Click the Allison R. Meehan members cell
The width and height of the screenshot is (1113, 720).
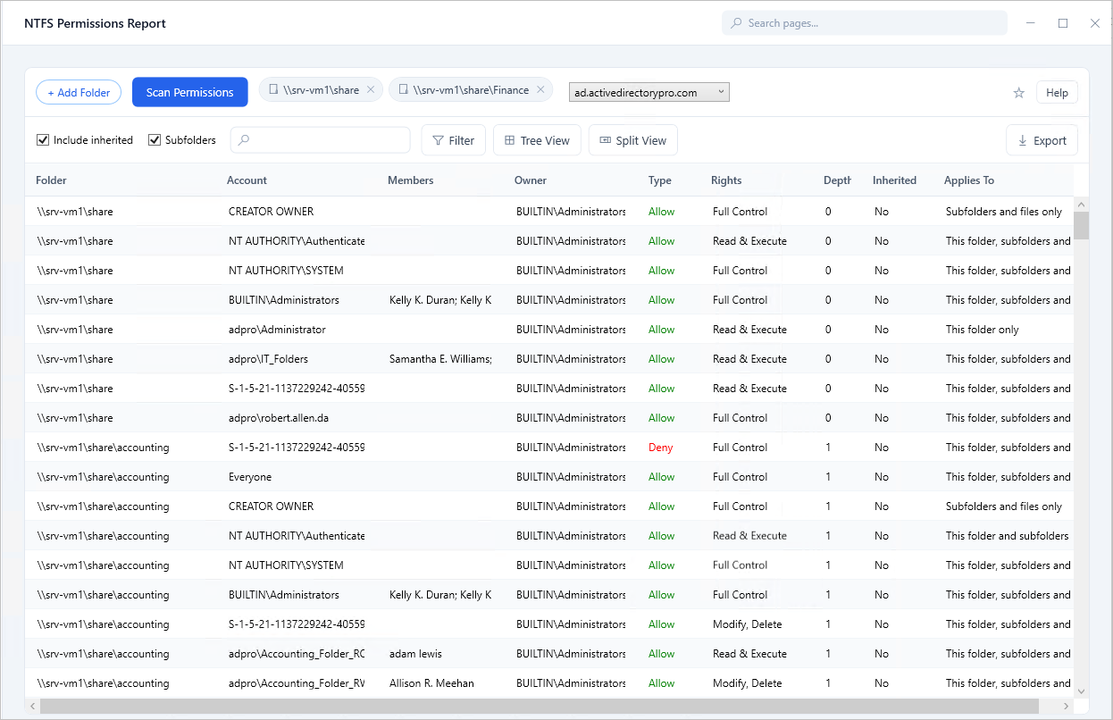click(431, 683)
